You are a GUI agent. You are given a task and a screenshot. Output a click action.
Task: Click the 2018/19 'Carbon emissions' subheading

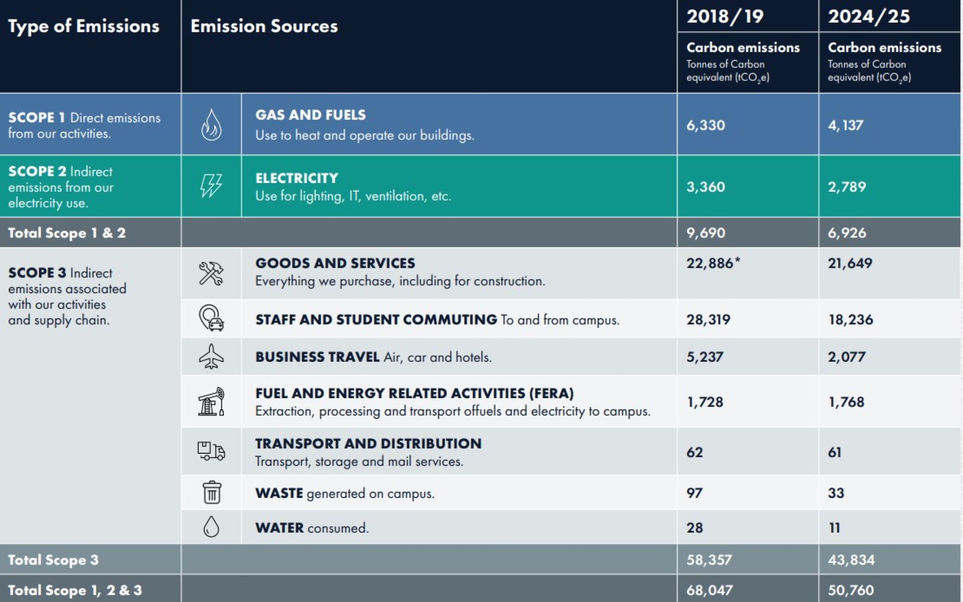[743, 48]
